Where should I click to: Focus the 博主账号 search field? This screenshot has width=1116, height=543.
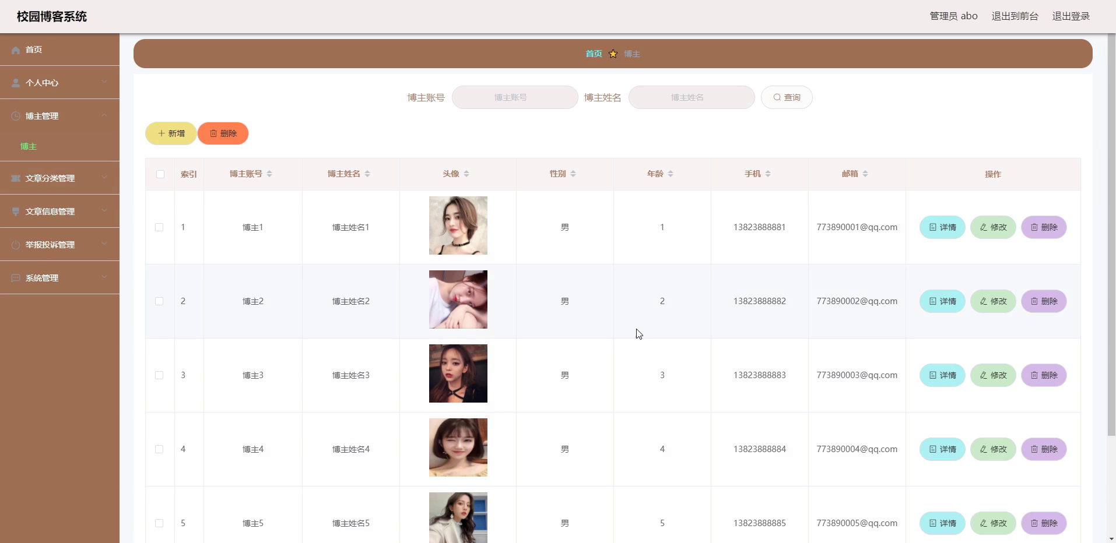coord(515,97)
